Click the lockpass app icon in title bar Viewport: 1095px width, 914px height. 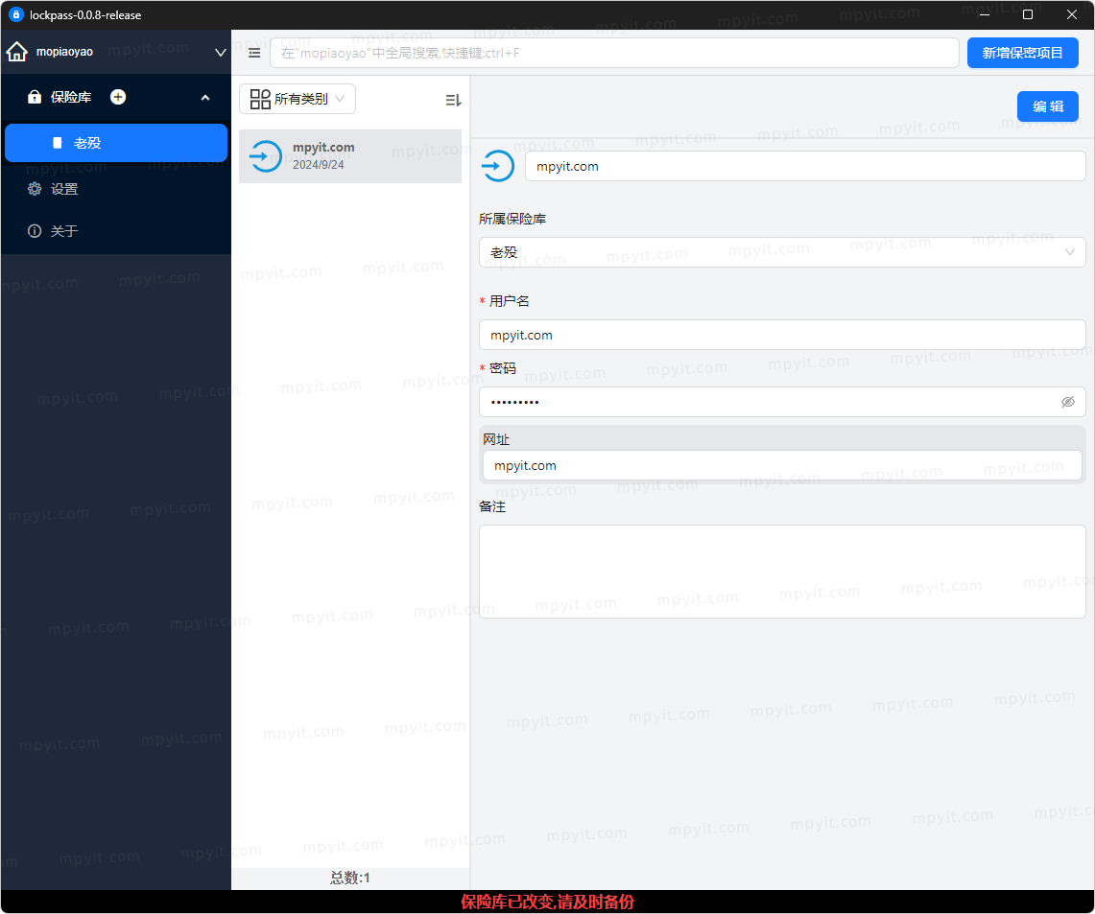point(15,14)
